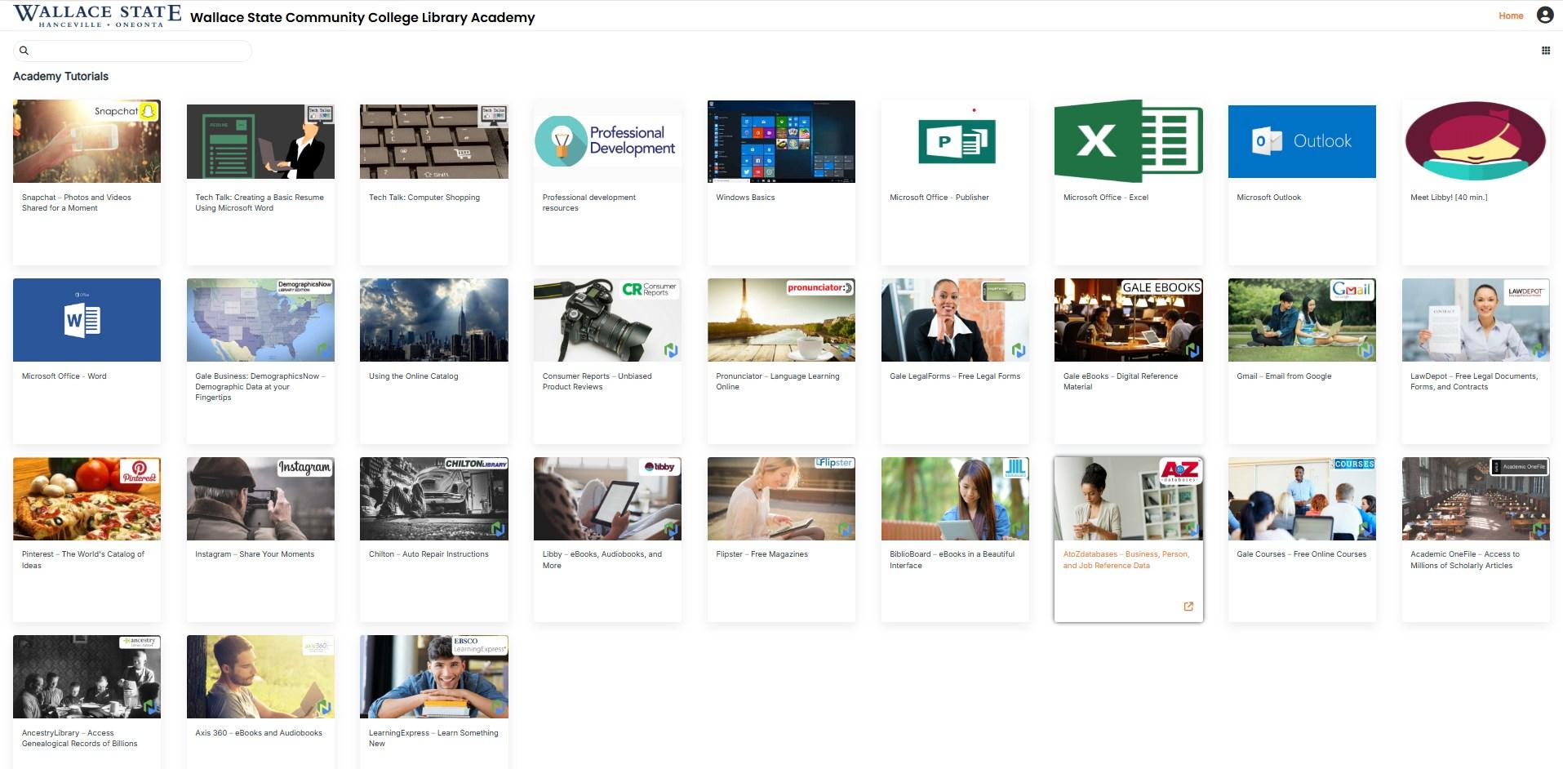Click 'Microsoft Office - Publisher' title
The height and width of the screenshot is (769, 1563).
click(x=939, y=198)
